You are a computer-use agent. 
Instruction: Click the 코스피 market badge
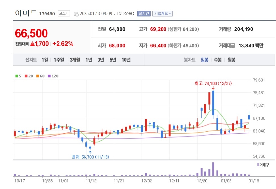(64, 13)
